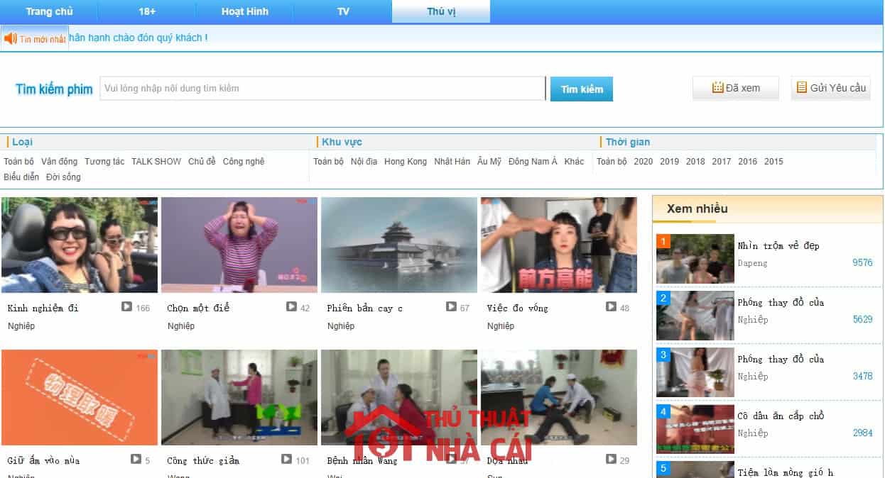Click the speaker icon beside Tin mới nhất
The width and height of the screenshot is (885, 478).
11,39
